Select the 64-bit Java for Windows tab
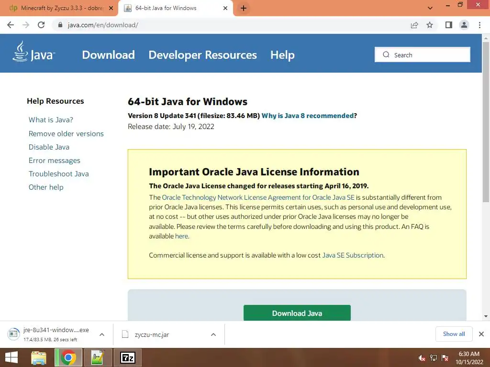The image size is (490, 367). 175,8
